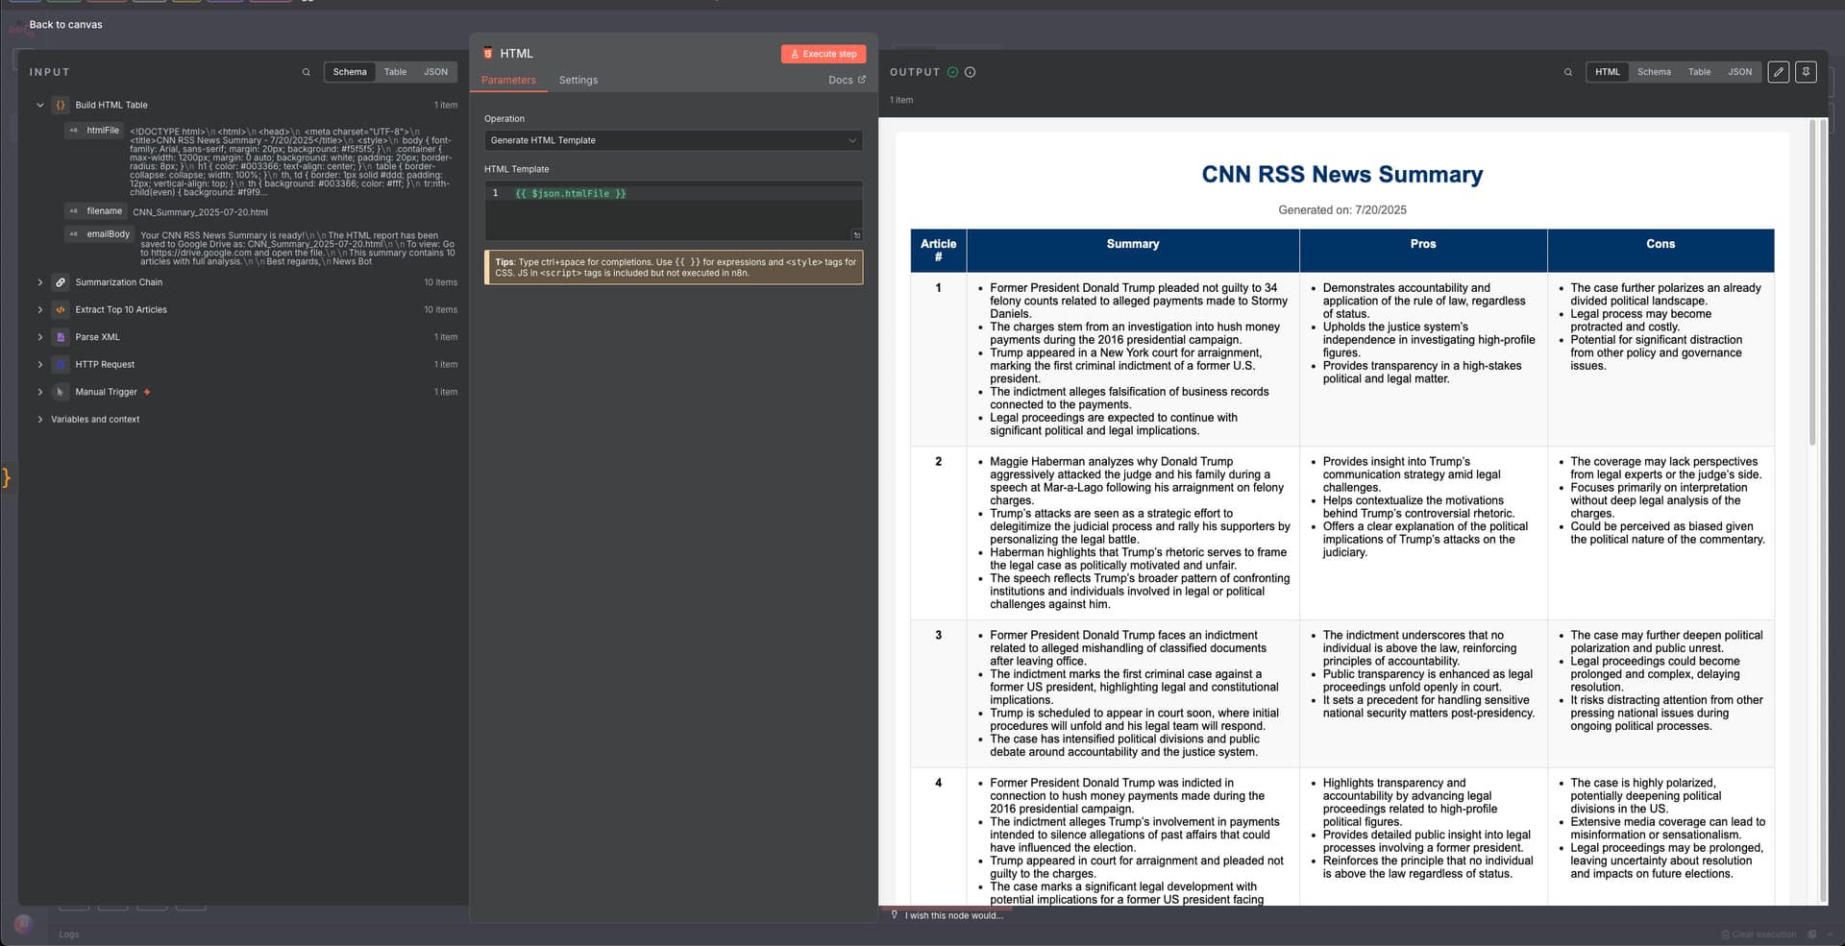Image resolution: width=1845 pixels, height=946 pixels.
Task: Expand Variables and context section
Action: pos(40,420)
